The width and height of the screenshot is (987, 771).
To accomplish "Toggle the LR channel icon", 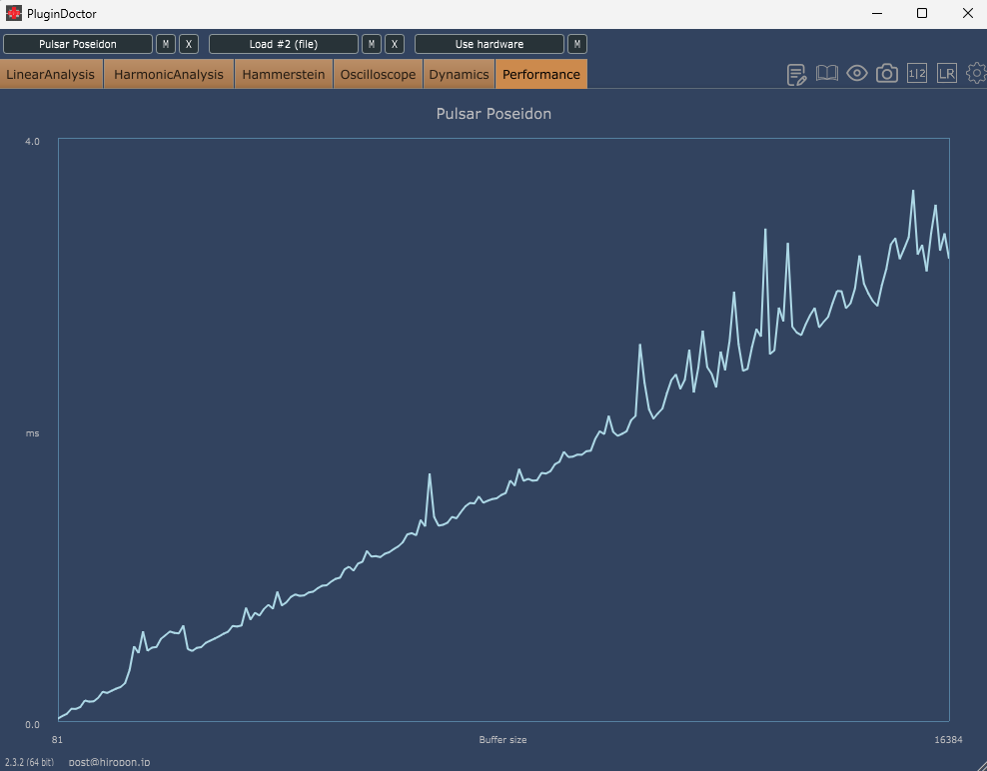I will (947, 74).
